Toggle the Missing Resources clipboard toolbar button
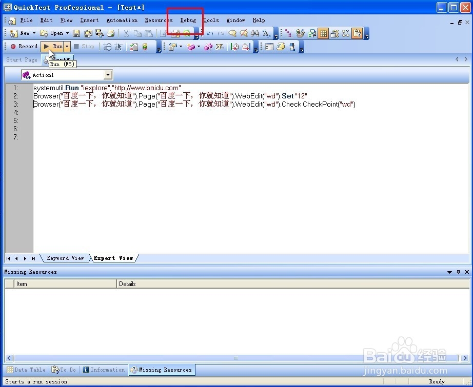Viewport: 473px width, 387px height. click(x=357, y=33)
